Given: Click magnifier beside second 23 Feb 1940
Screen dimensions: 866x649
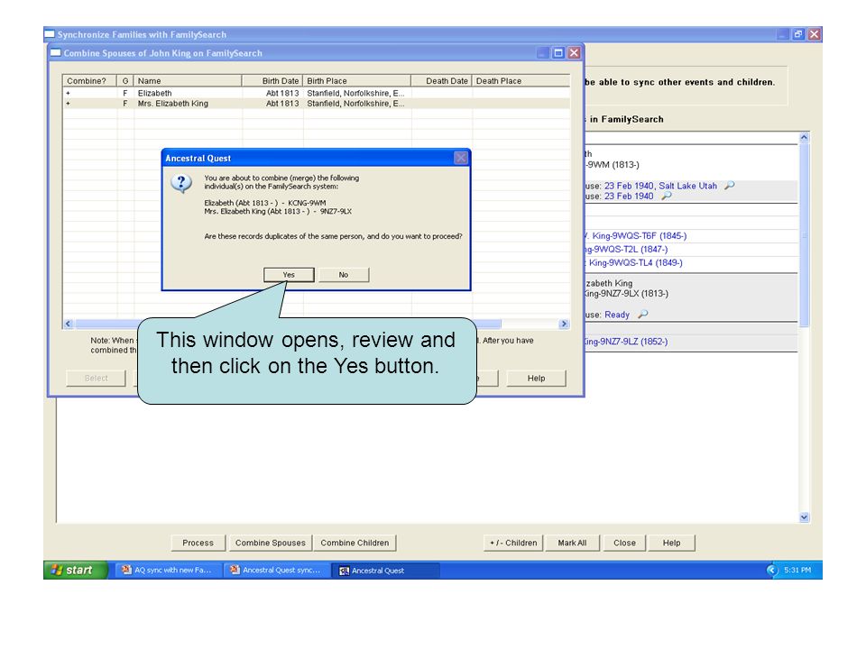Looking at the screenshot, I should point(667,196).
